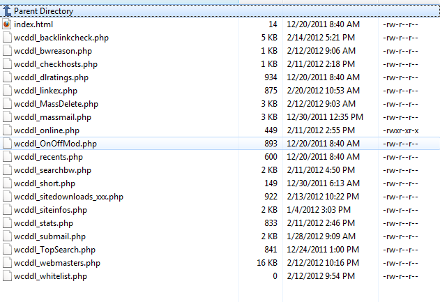Click file icon of wcddl_sitedownloads_xxx.php
This screenshot has width=440, height=302.
pyautogui.click(x=7, y=197)
